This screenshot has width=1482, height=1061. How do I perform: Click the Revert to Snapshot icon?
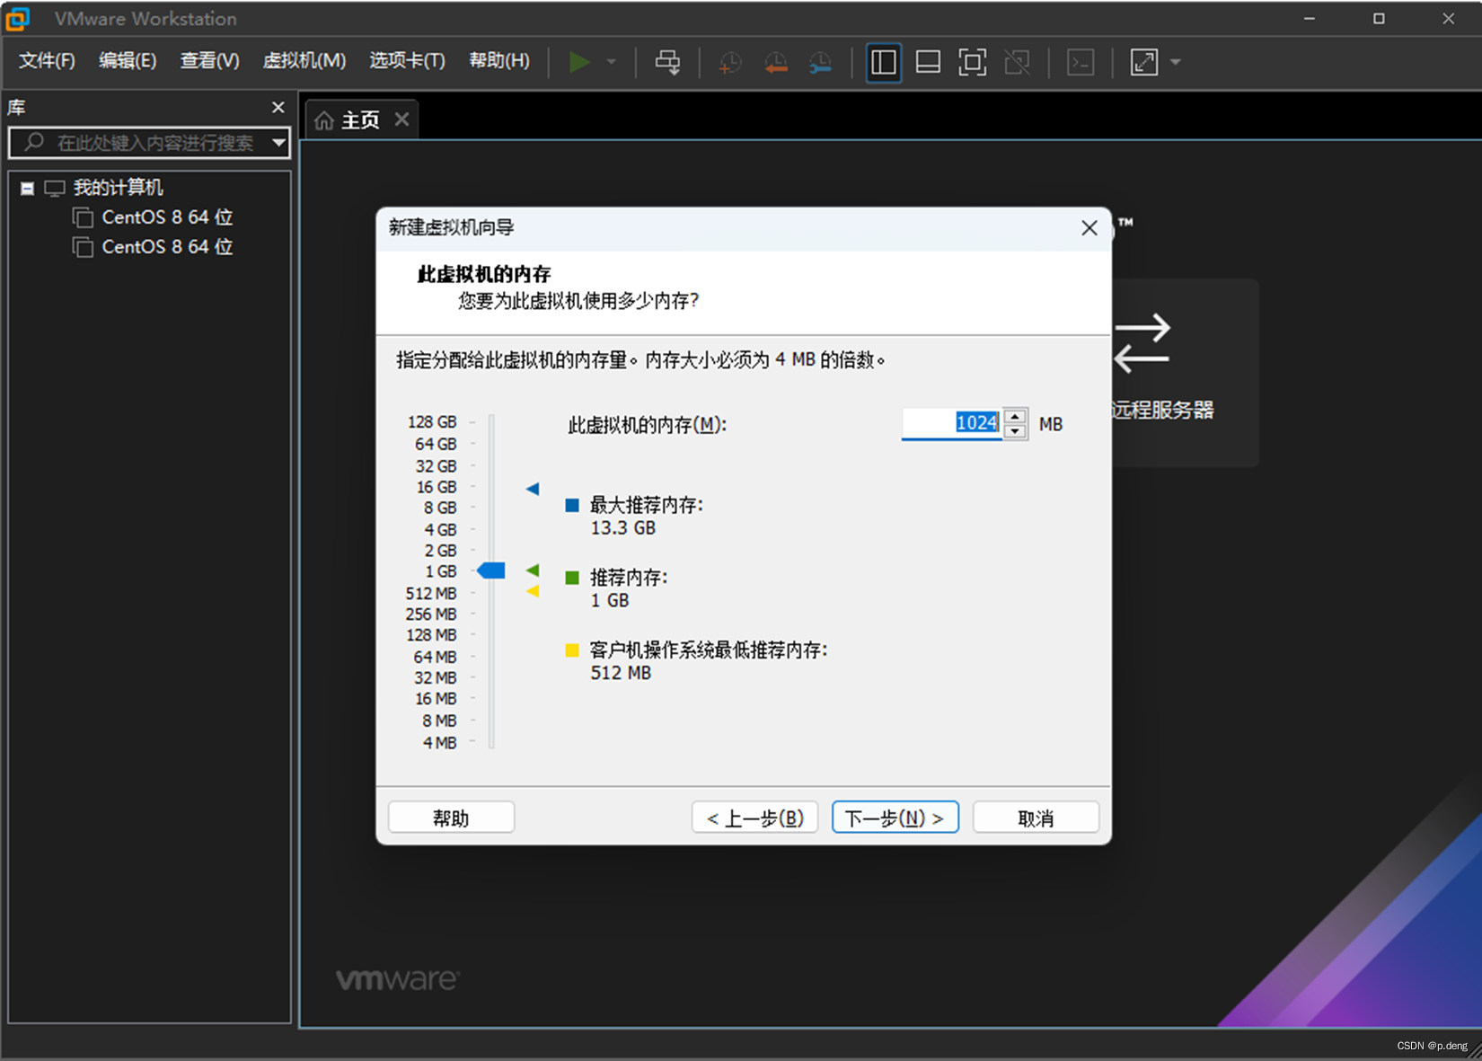tap(776, 62)
